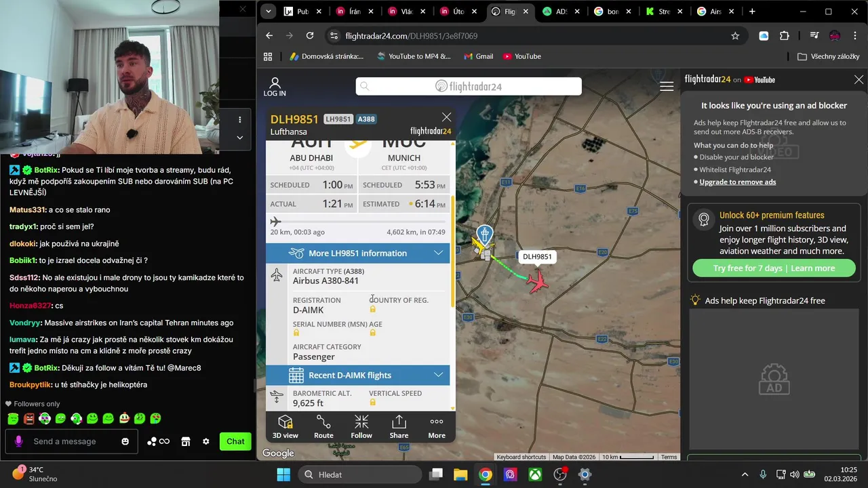
Task: Follow the selected aircraft
Action: [361, 427]
